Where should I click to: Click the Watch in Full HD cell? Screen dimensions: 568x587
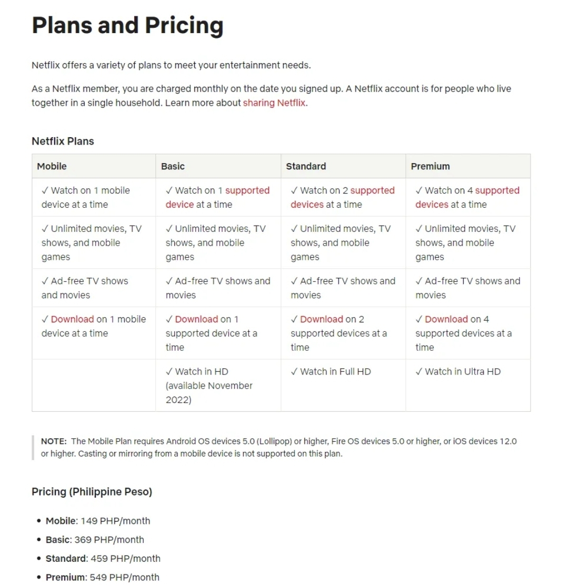[343, 386]
